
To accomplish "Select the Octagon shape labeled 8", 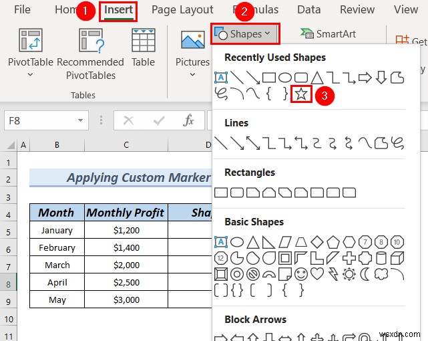I will pos(381,242).
